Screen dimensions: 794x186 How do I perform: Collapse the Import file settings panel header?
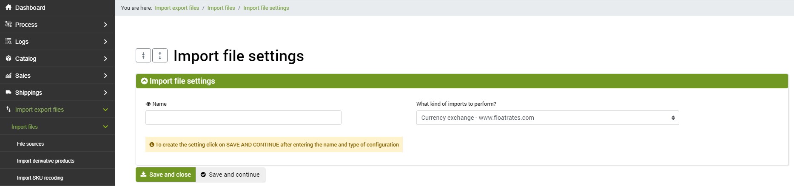coord(462,81)
